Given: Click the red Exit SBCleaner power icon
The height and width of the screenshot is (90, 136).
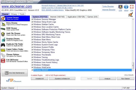Looking at the screenshot, I should pyautogui.click(x=3, y=61).
